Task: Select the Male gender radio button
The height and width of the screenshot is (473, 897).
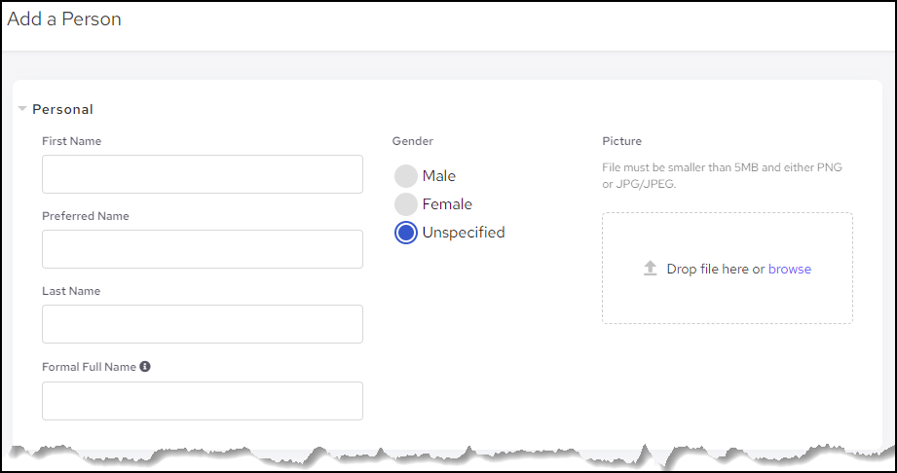Action: [x=406, y=176]
